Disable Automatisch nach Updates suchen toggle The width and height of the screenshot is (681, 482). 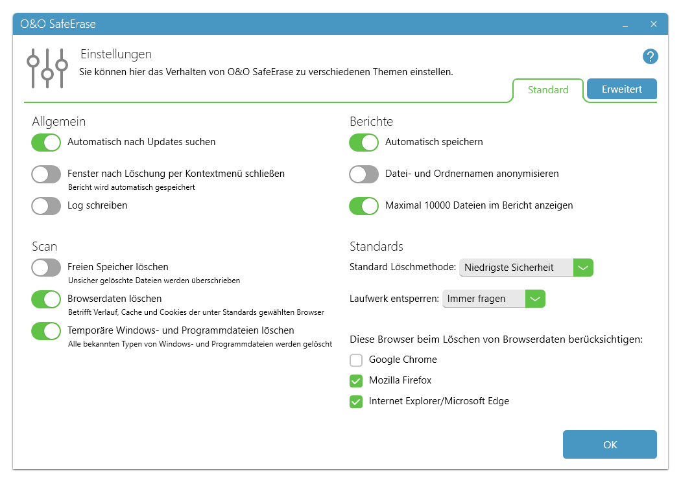46,143
